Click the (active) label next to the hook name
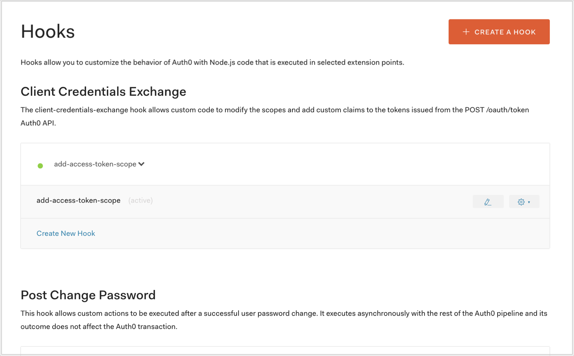The height and width of the screenshot is (356, 574). (x=140, y=200)
